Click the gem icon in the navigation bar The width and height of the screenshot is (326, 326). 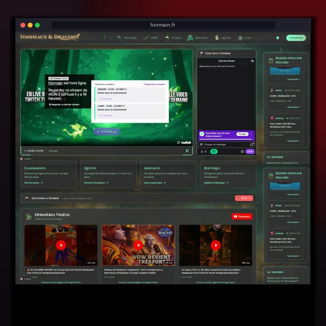pos(105,38)
